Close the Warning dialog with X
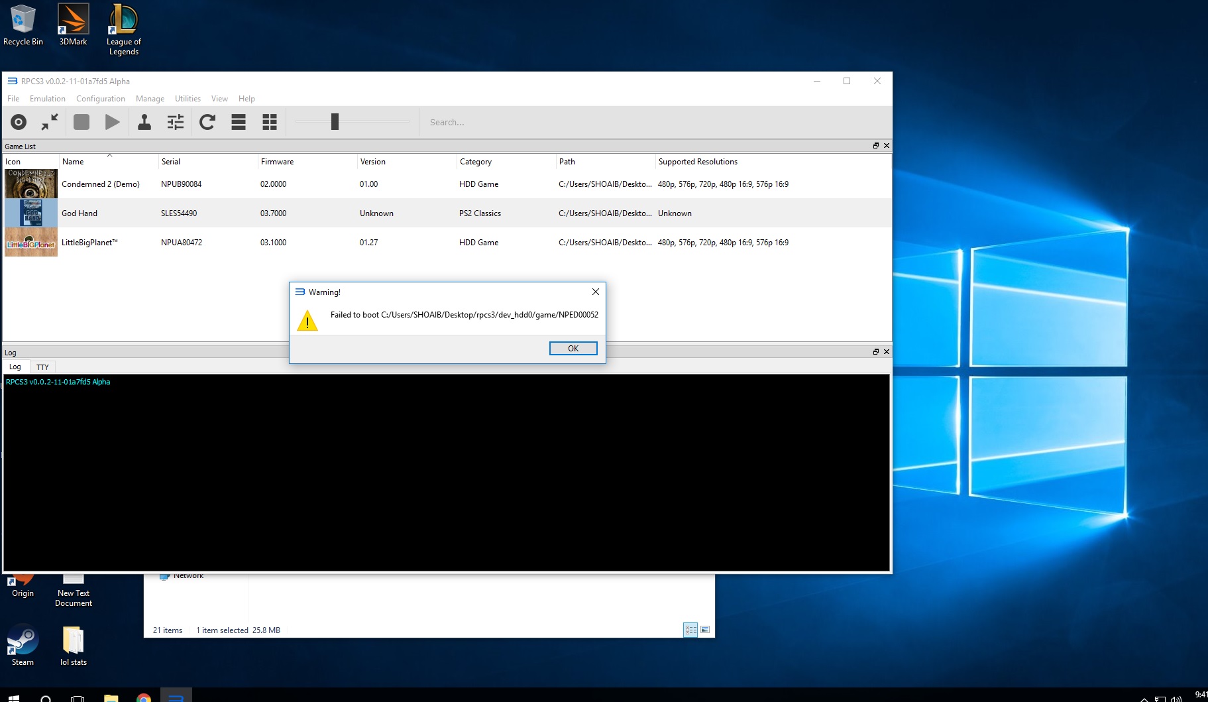The height and width of the screenshot is (702, 1208). coord(595,292)
